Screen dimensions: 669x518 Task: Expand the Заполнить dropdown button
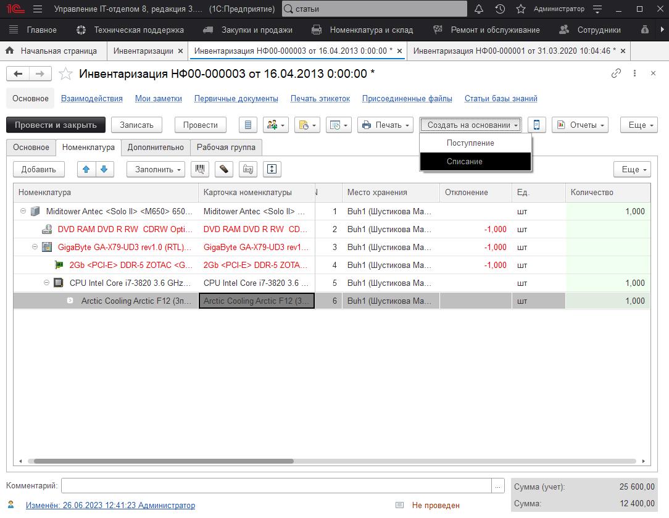[x=159, y=169]
